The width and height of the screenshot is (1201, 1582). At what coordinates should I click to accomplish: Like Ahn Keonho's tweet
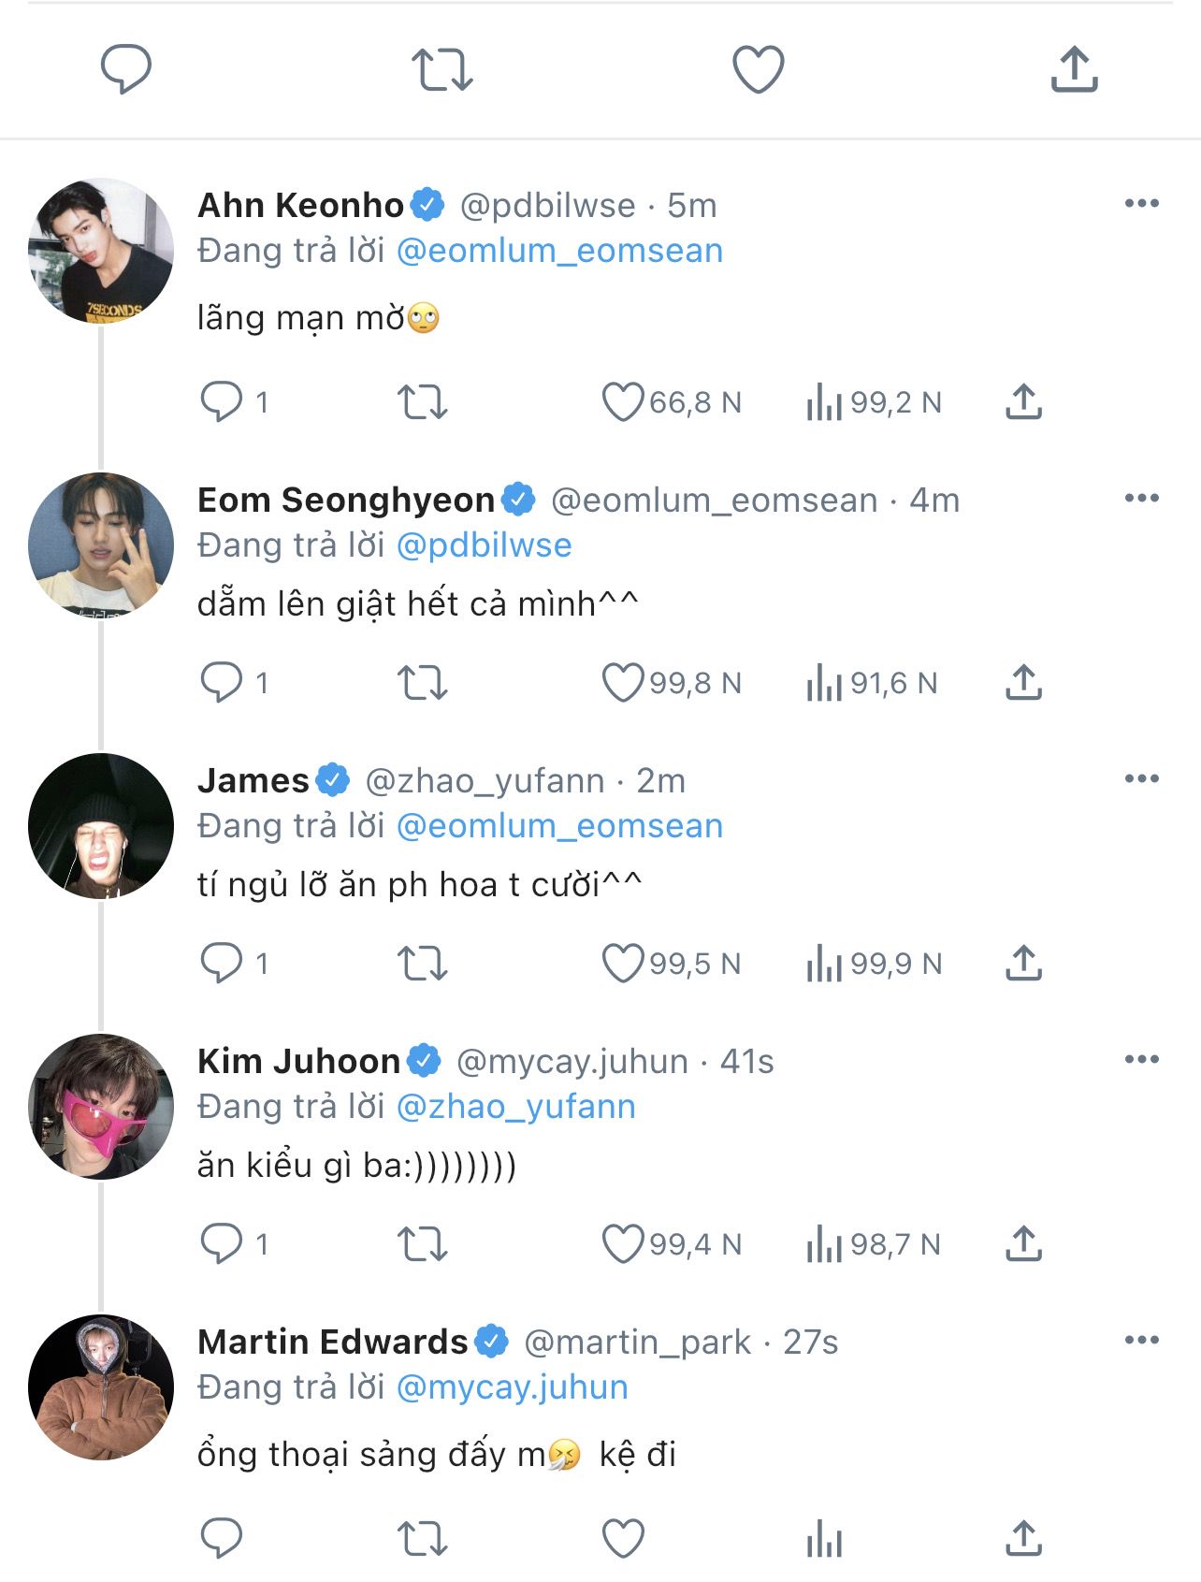pyautogui.click(x=622, y=402)
